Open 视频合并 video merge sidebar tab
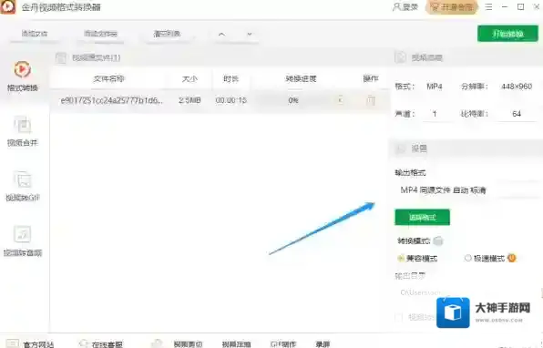 [x=23, y=131]
